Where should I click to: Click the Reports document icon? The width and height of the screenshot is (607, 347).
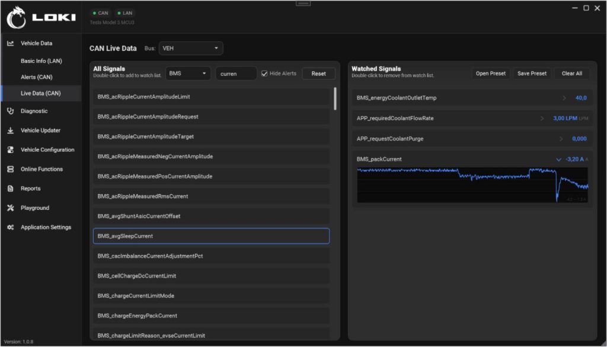[x=11, y=189]
